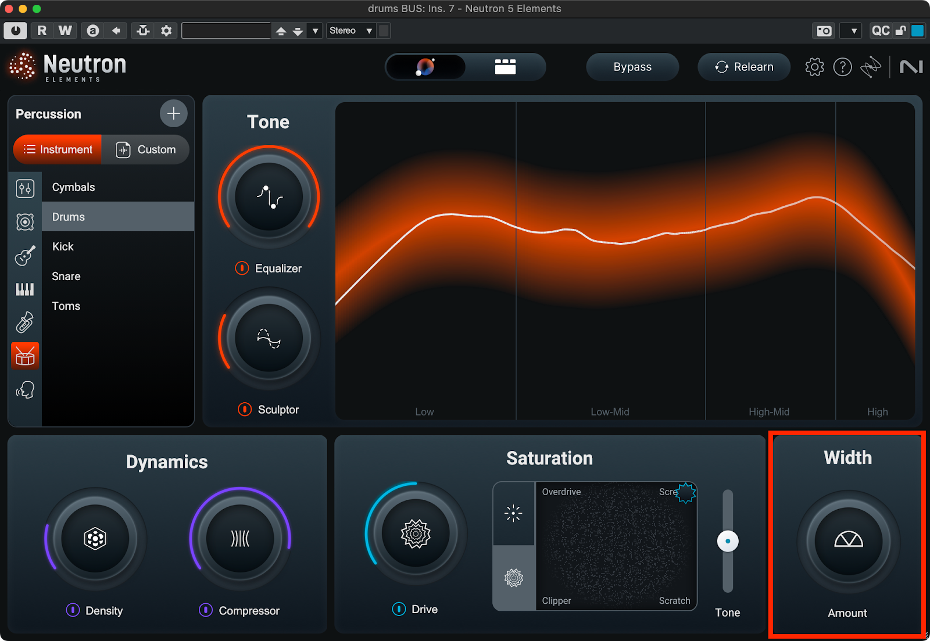Expand the preset browser dropdown arrow
The height and width of the screenshot is (641, 930).
315,31
